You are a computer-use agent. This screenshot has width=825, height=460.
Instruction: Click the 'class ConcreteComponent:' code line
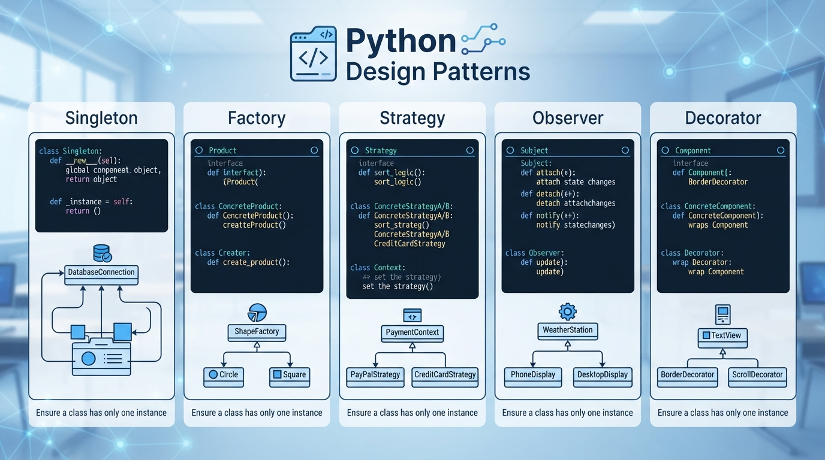pyautogui.click(x=708, y=206)
